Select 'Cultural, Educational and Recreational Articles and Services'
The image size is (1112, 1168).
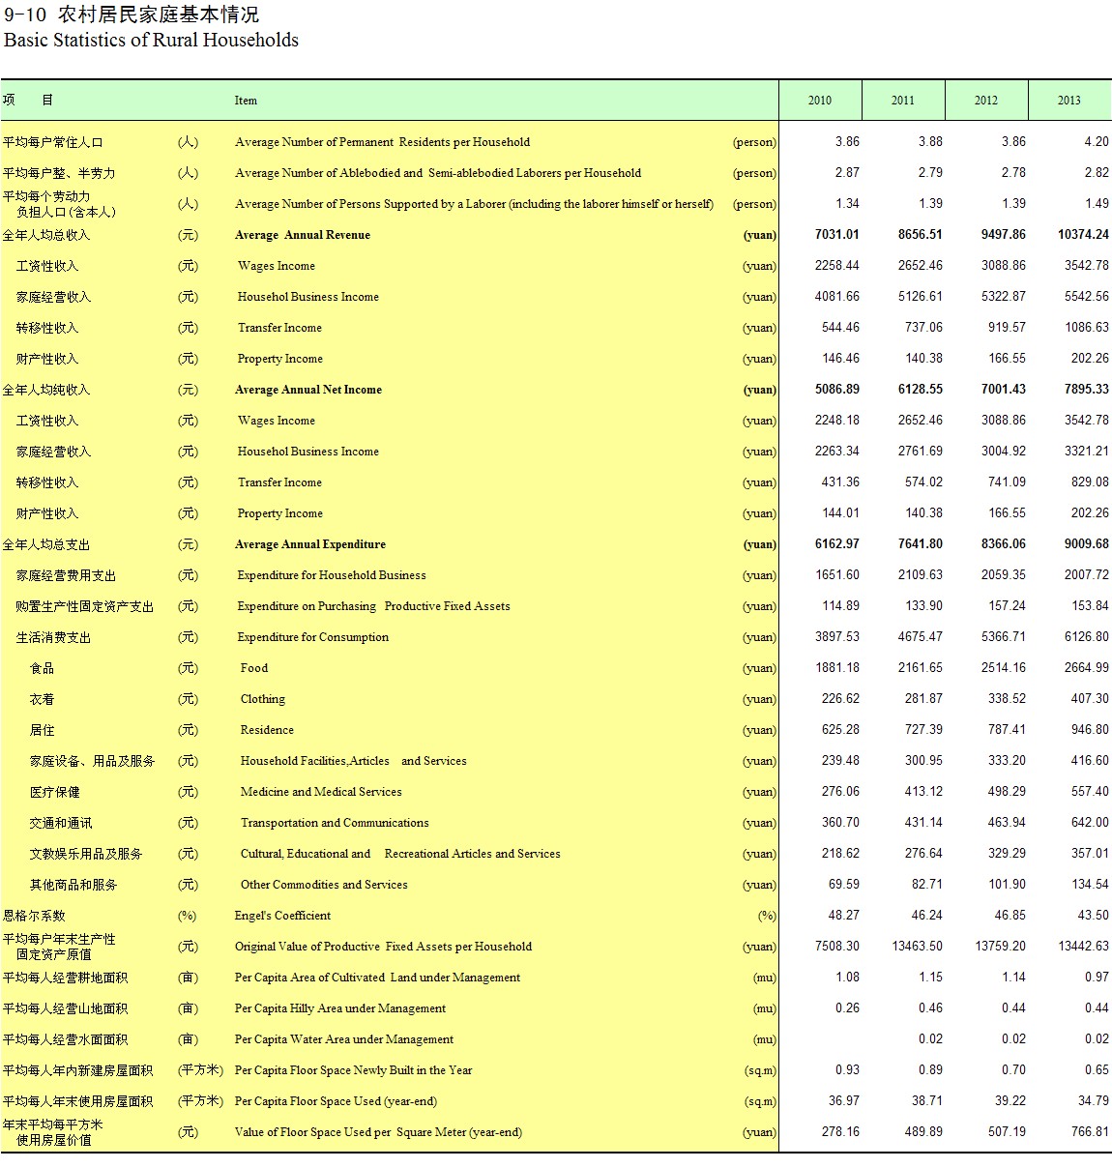(x=400, y=854)
